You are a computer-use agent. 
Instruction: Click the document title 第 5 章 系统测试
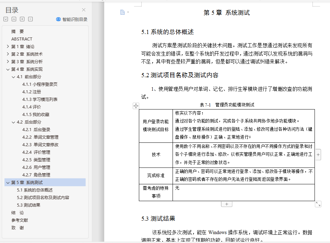pos(227,13)
